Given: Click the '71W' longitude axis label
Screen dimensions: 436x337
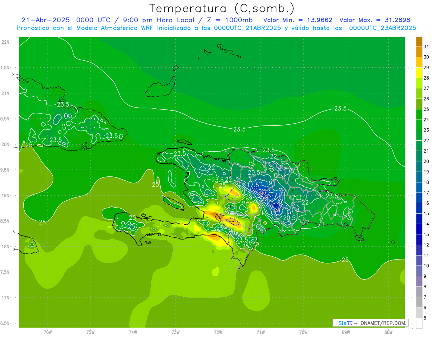Looking at the screenshot, I should (261, 332).
